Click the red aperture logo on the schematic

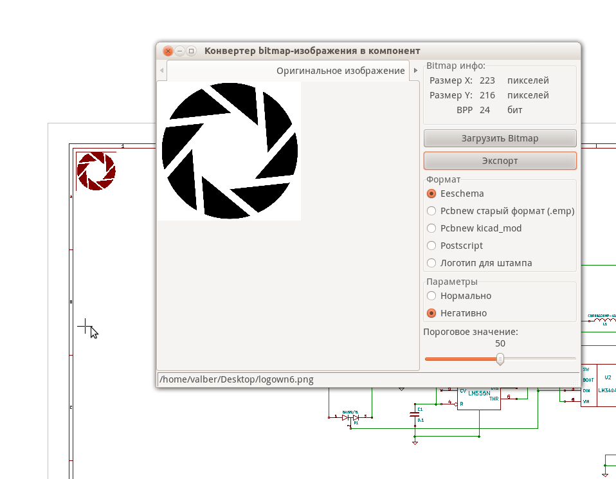click(95, 170)
